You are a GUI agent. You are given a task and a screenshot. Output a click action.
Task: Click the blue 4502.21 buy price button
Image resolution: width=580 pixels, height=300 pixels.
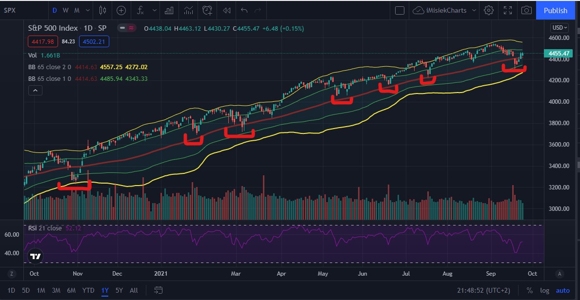tap(94, 41)
